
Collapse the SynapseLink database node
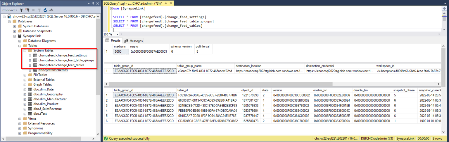coord(15,36)
